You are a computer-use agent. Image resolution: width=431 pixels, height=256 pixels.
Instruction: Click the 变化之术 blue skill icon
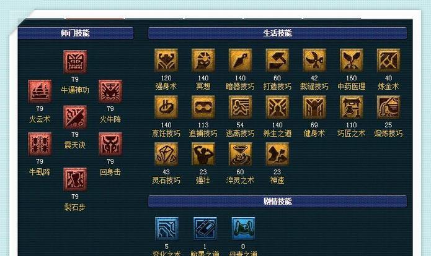click(167, 229)
